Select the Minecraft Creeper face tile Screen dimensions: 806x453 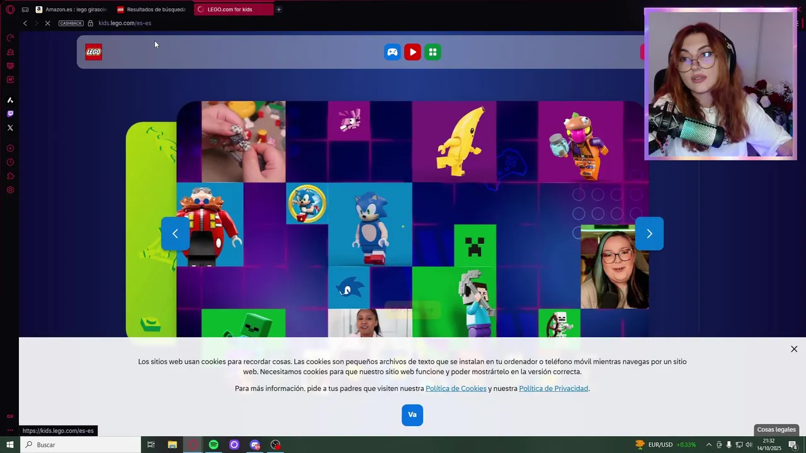click(x=475, y=245)
